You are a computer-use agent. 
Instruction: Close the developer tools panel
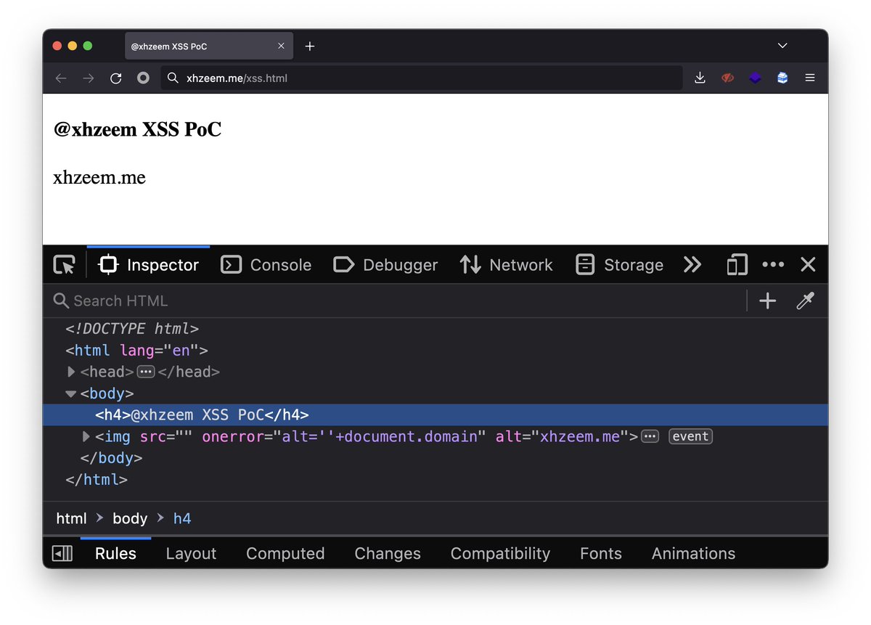(809, 265)
